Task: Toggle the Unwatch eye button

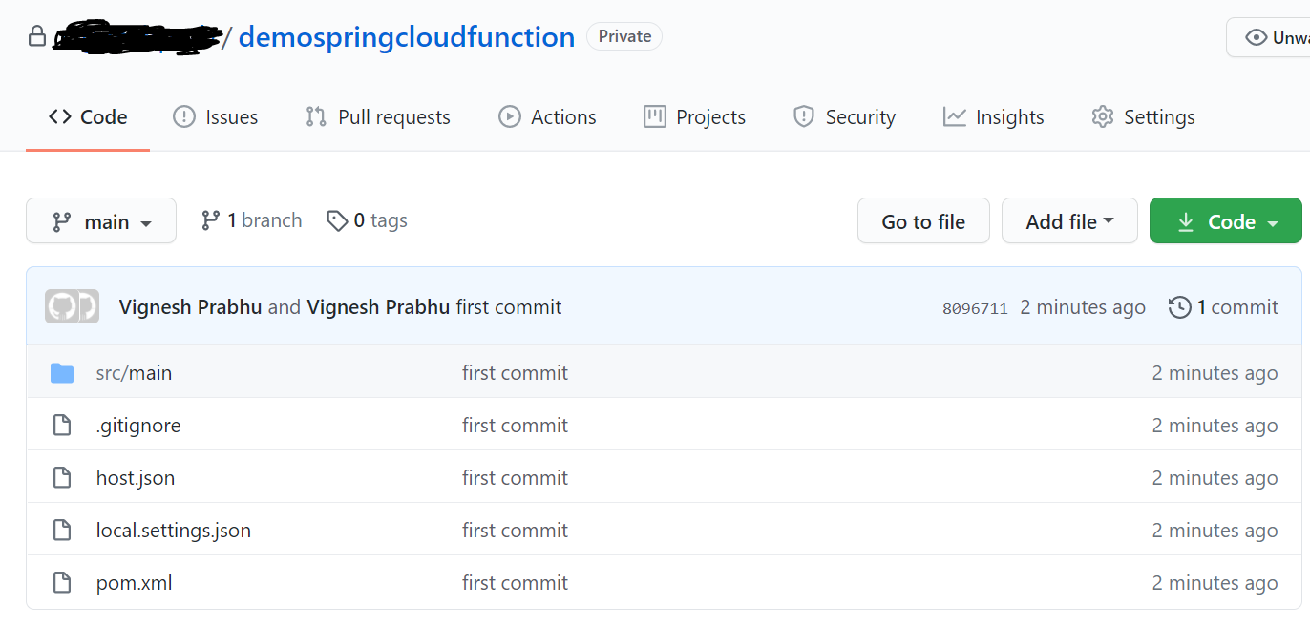Action: coord(1272,38)
